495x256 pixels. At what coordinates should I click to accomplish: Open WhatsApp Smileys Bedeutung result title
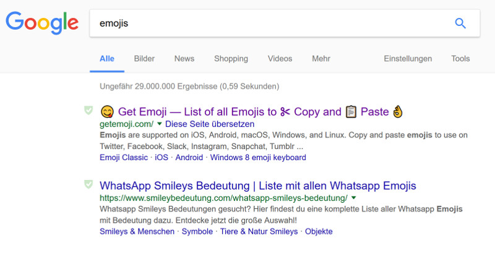[x=258, y=186]
